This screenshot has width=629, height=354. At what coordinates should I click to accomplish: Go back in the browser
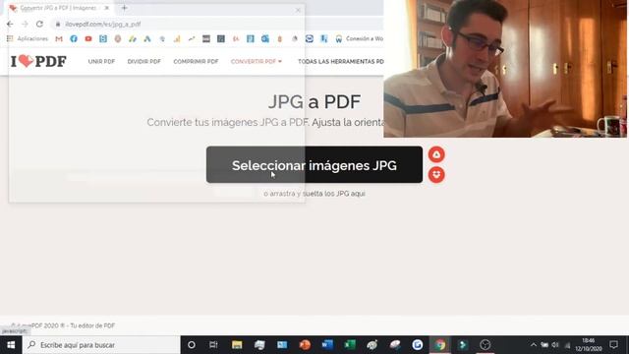pos(10,24)
